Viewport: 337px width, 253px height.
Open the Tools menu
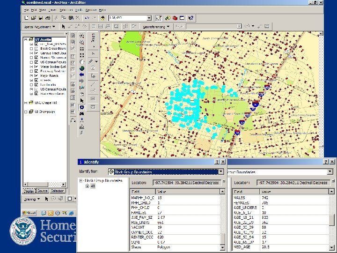79,10
